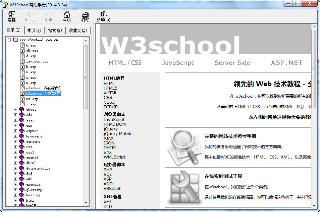320x212 pixels.
Task: Expand the aspnet folder node
Action: [15, 131]
